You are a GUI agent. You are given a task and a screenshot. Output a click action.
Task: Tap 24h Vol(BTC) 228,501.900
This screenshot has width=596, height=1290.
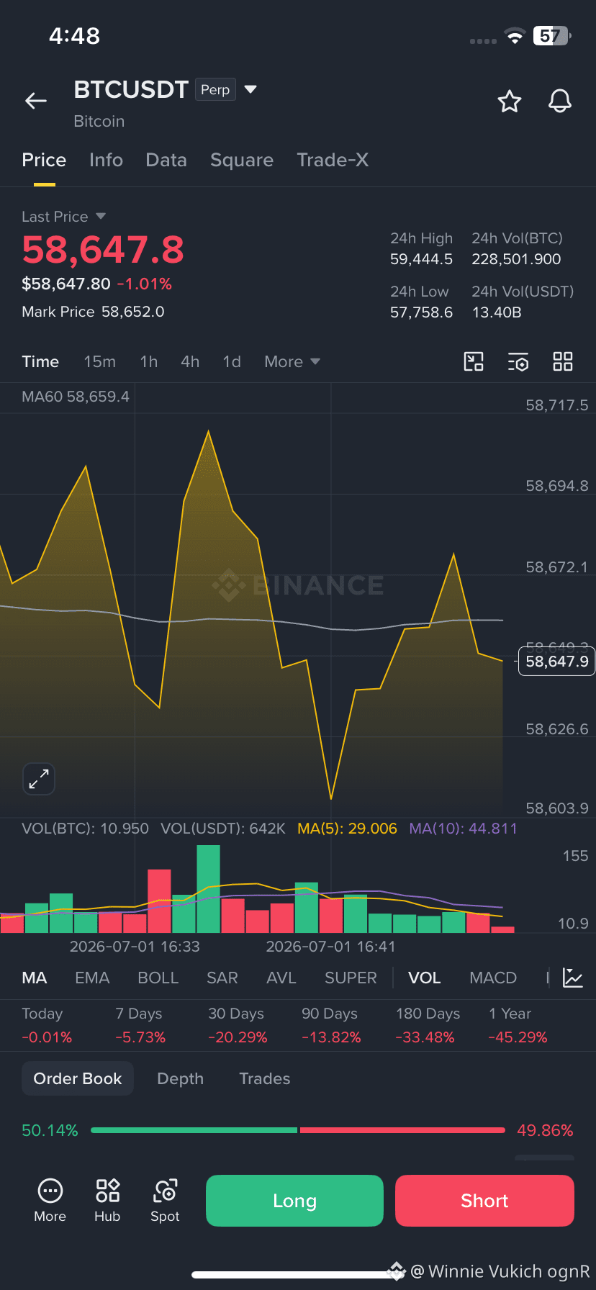(x=516, y=259)
